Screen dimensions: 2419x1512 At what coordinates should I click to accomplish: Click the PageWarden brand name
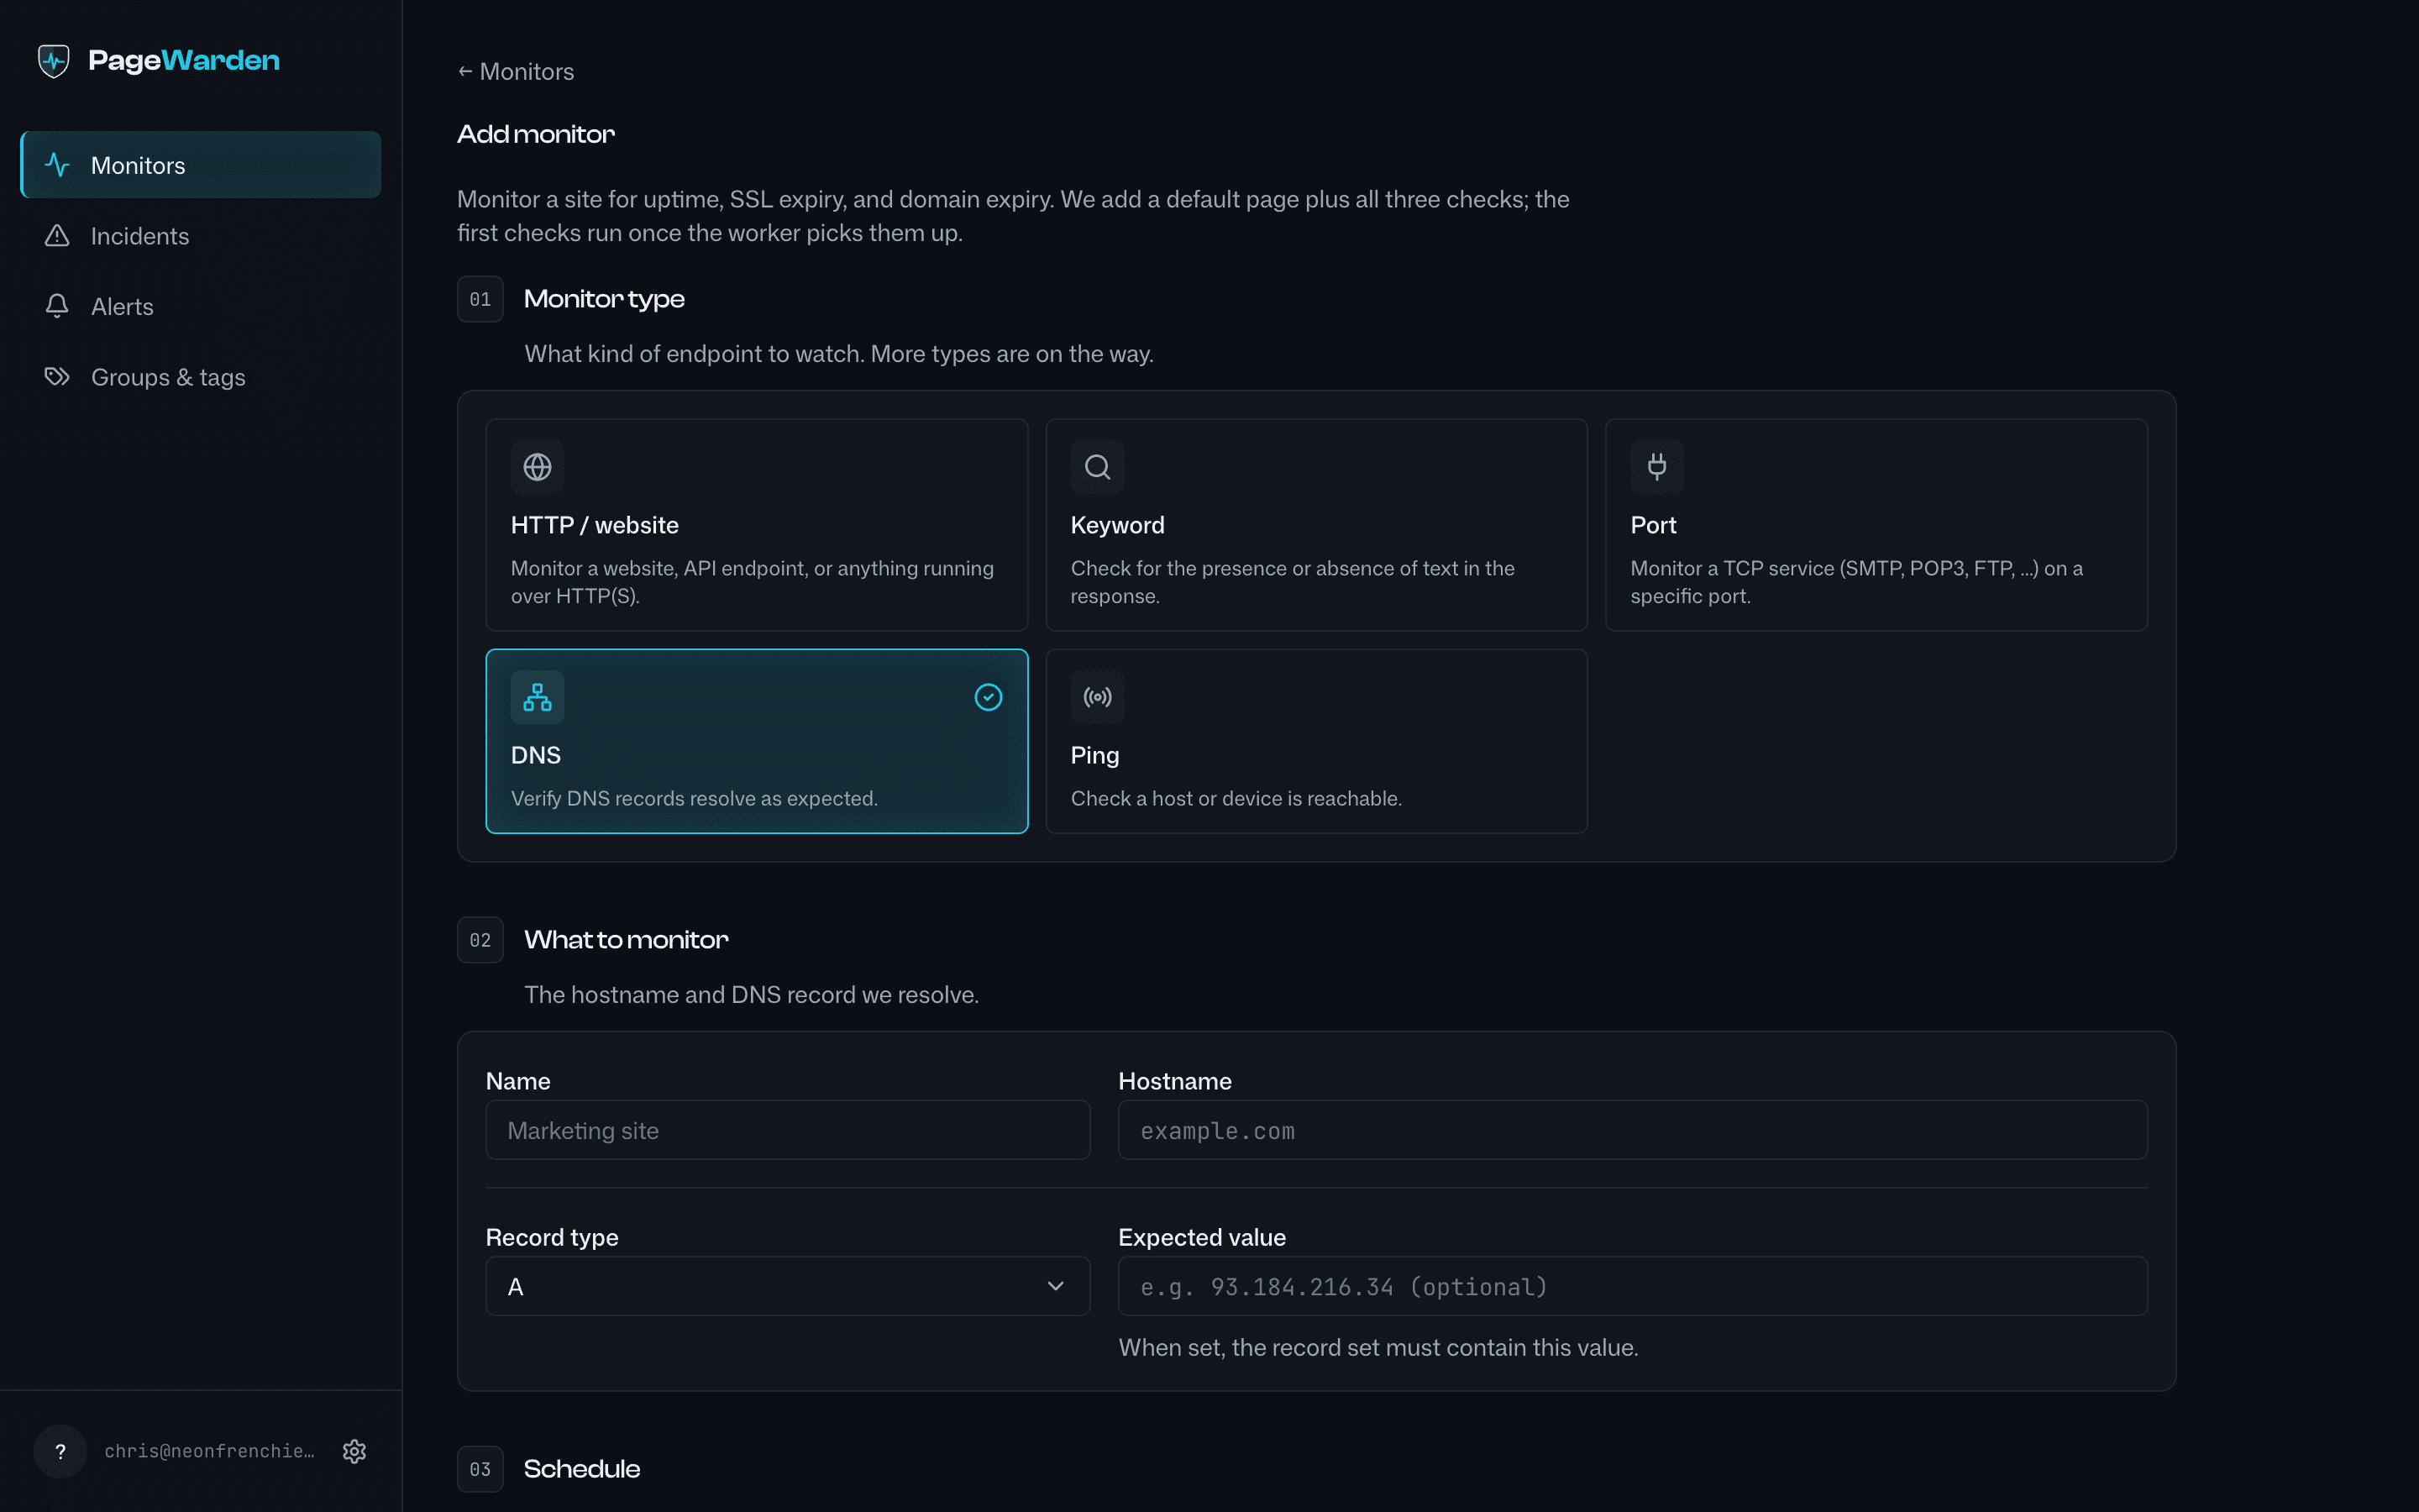(184, 60)
